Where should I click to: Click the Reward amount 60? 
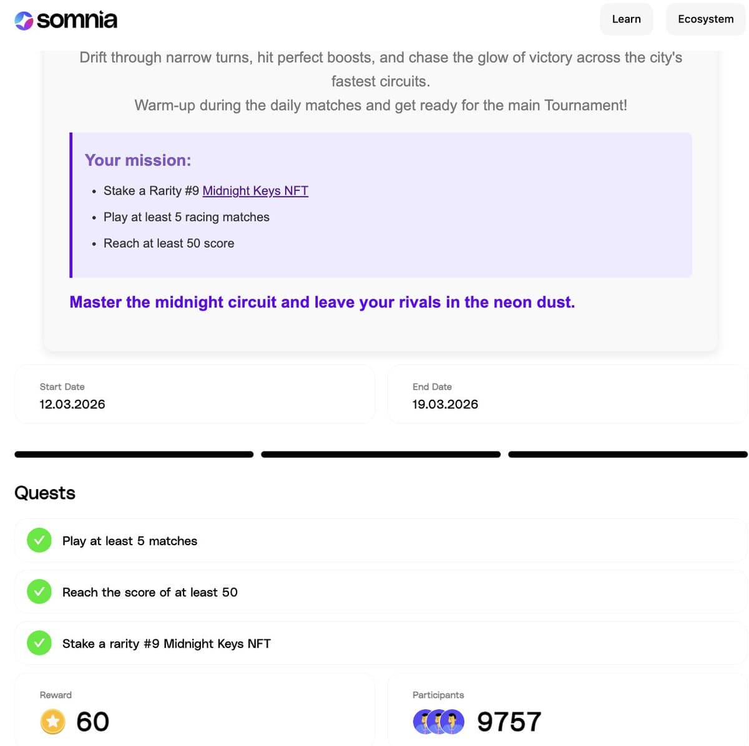click(x=92, y=722)
